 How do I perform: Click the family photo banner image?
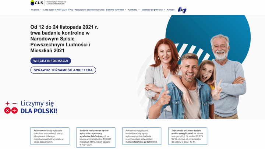click(x=194, y=67)
